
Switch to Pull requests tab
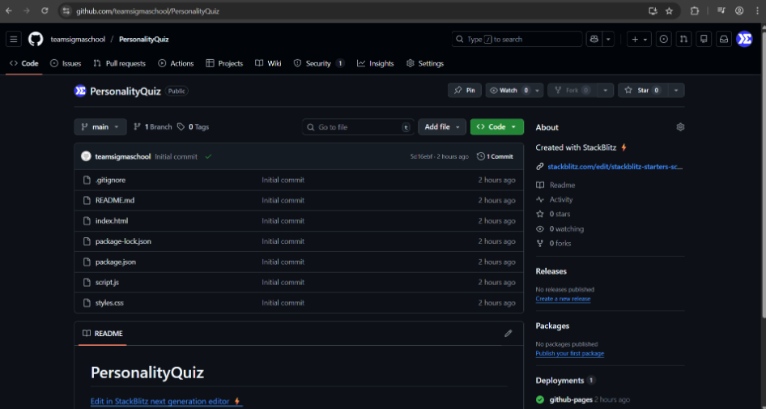[119, 63]
